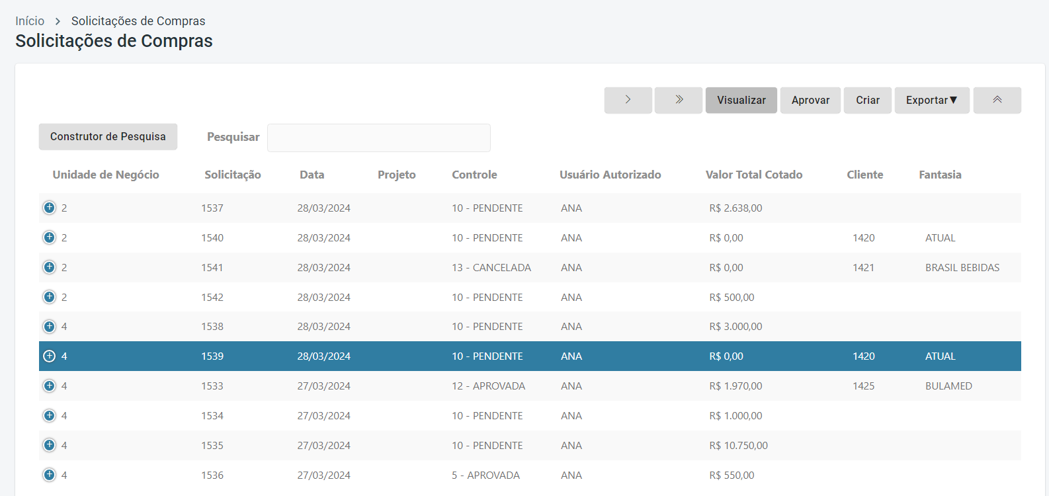Expand row details for request 1533
This screenshot has height=496, width=1049.
click(50, 386)
